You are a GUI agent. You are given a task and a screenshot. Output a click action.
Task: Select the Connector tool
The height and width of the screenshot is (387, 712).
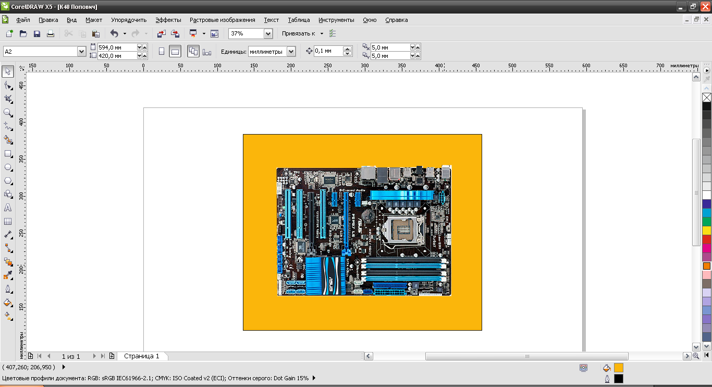pyautogui.click(x=8, y=248)
